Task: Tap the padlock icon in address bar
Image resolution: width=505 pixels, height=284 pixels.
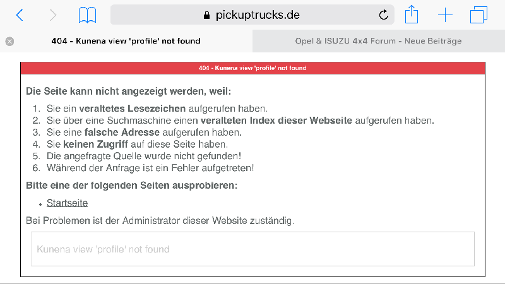Action: coord(207,15)
